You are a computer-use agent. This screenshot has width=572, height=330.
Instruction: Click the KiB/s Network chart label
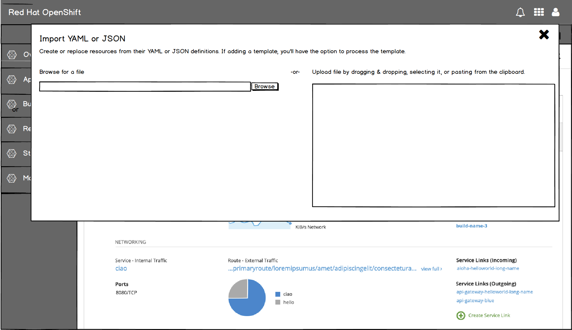(x=311, y=227)
